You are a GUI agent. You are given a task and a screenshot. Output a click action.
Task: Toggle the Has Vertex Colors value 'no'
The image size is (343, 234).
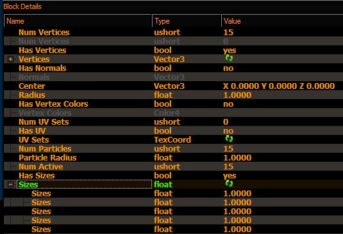pyautogui.click(x=228, y=104)
